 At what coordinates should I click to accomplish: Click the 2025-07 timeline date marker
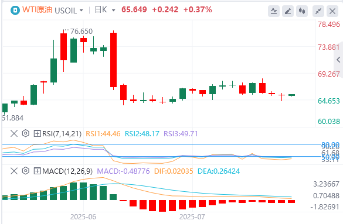(x=192, y=217)
